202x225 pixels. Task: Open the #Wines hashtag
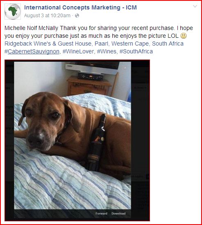(107, 51)
